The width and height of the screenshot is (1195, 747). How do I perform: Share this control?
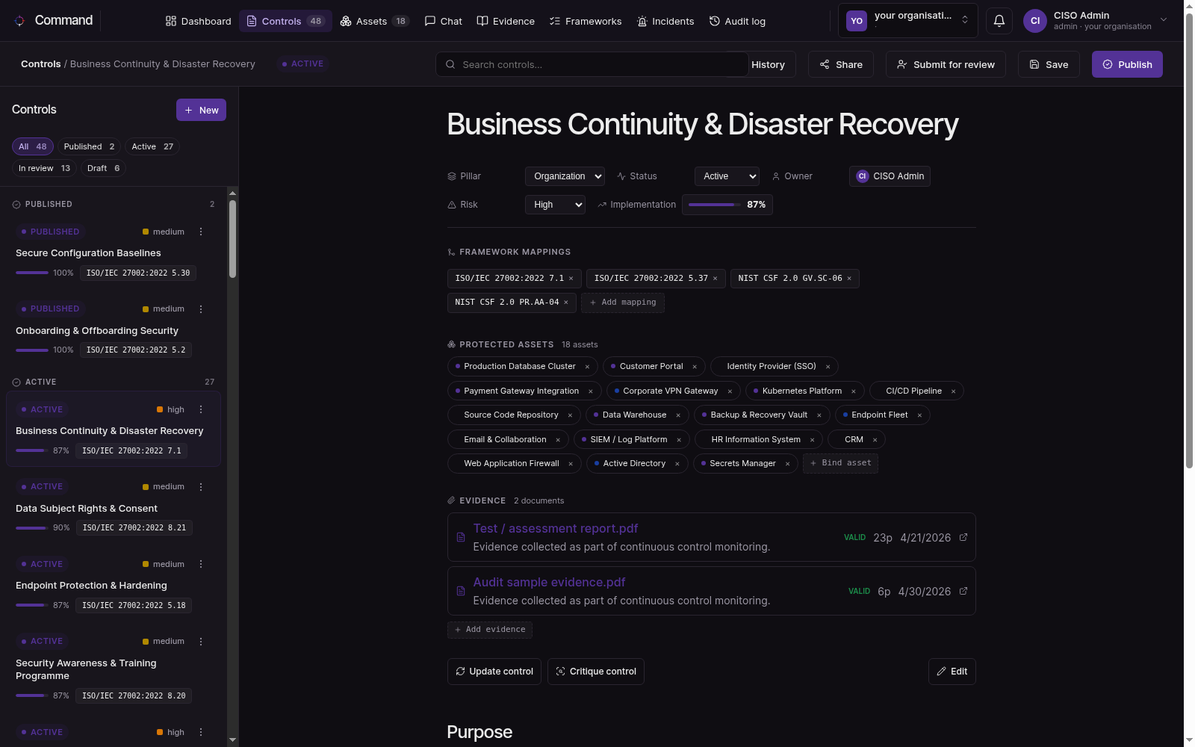pyautogui.click(x=841, y=64)
